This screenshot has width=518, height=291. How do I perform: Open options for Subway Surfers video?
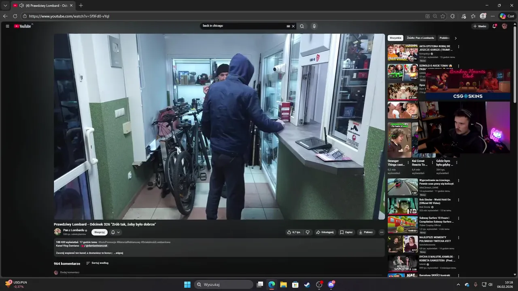pyautogui.click(x=459, y=218)
